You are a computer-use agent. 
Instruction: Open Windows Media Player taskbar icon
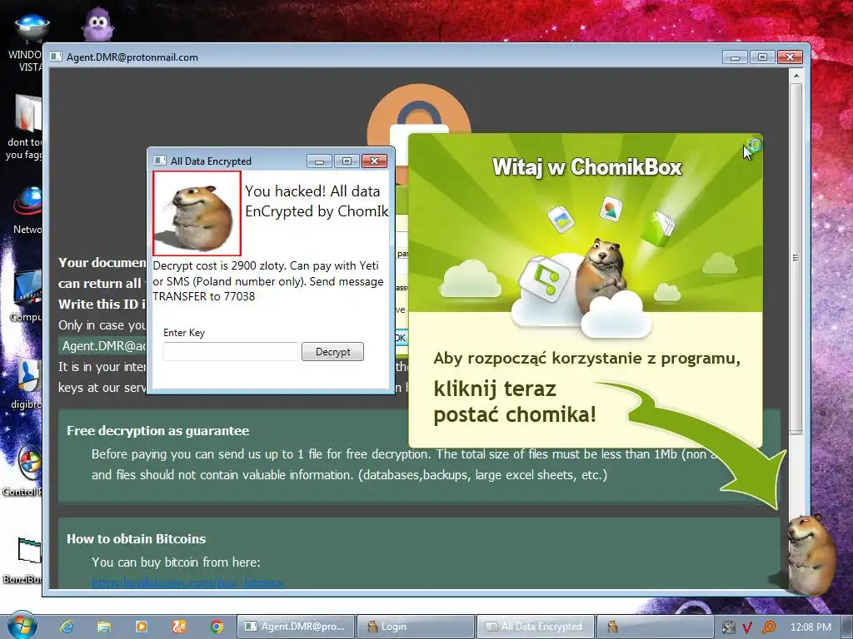pyautogui.click(x=142, y=627)
